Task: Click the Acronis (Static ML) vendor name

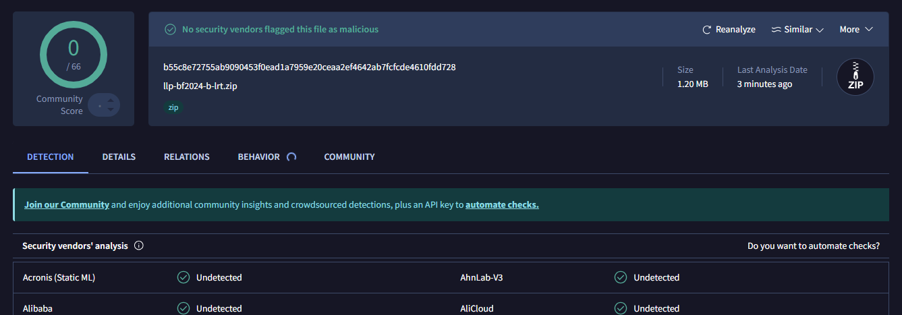Action: tap(59, 278)
